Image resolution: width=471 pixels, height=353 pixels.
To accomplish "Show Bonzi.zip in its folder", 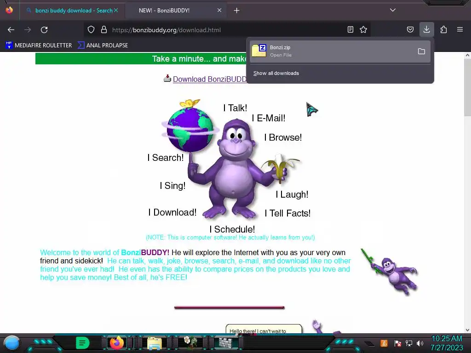I will pyautogui.click(x=421, y=51).
